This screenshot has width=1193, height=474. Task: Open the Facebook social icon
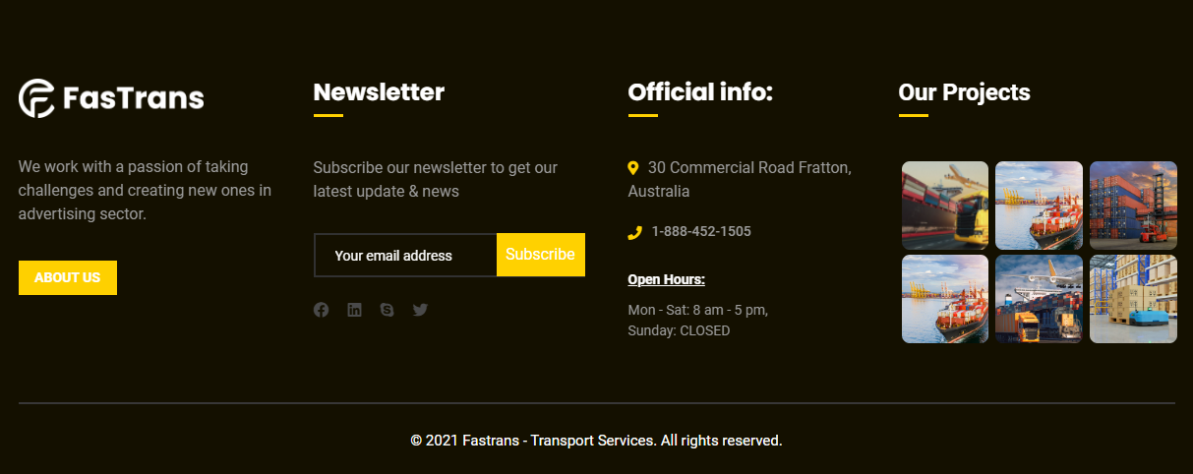[x=322, y=310]
